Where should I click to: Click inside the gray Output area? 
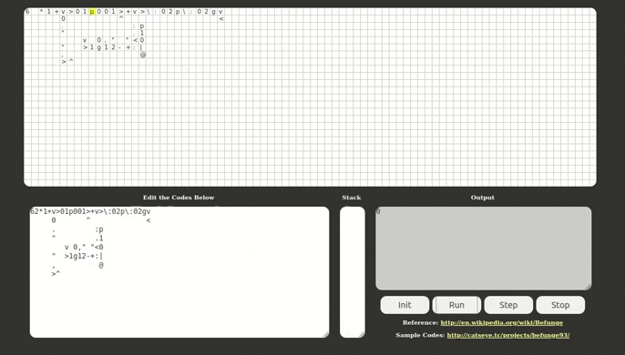[x=484, y=248]
